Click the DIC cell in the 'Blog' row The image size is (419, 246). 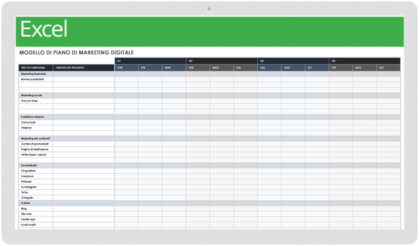388,209
